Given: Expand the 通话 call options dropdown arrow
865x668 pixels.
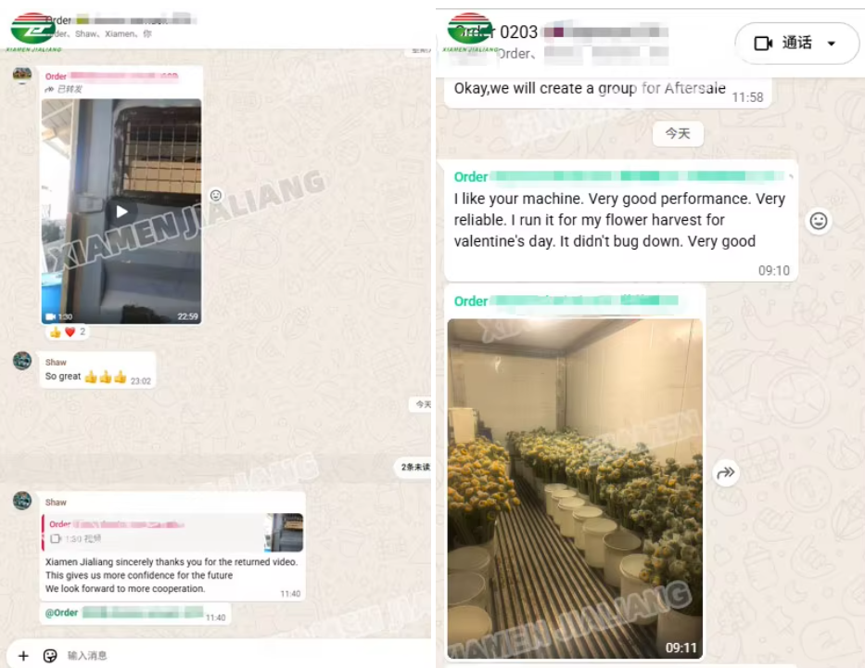Looking at the screenshot, I should 832,43.
